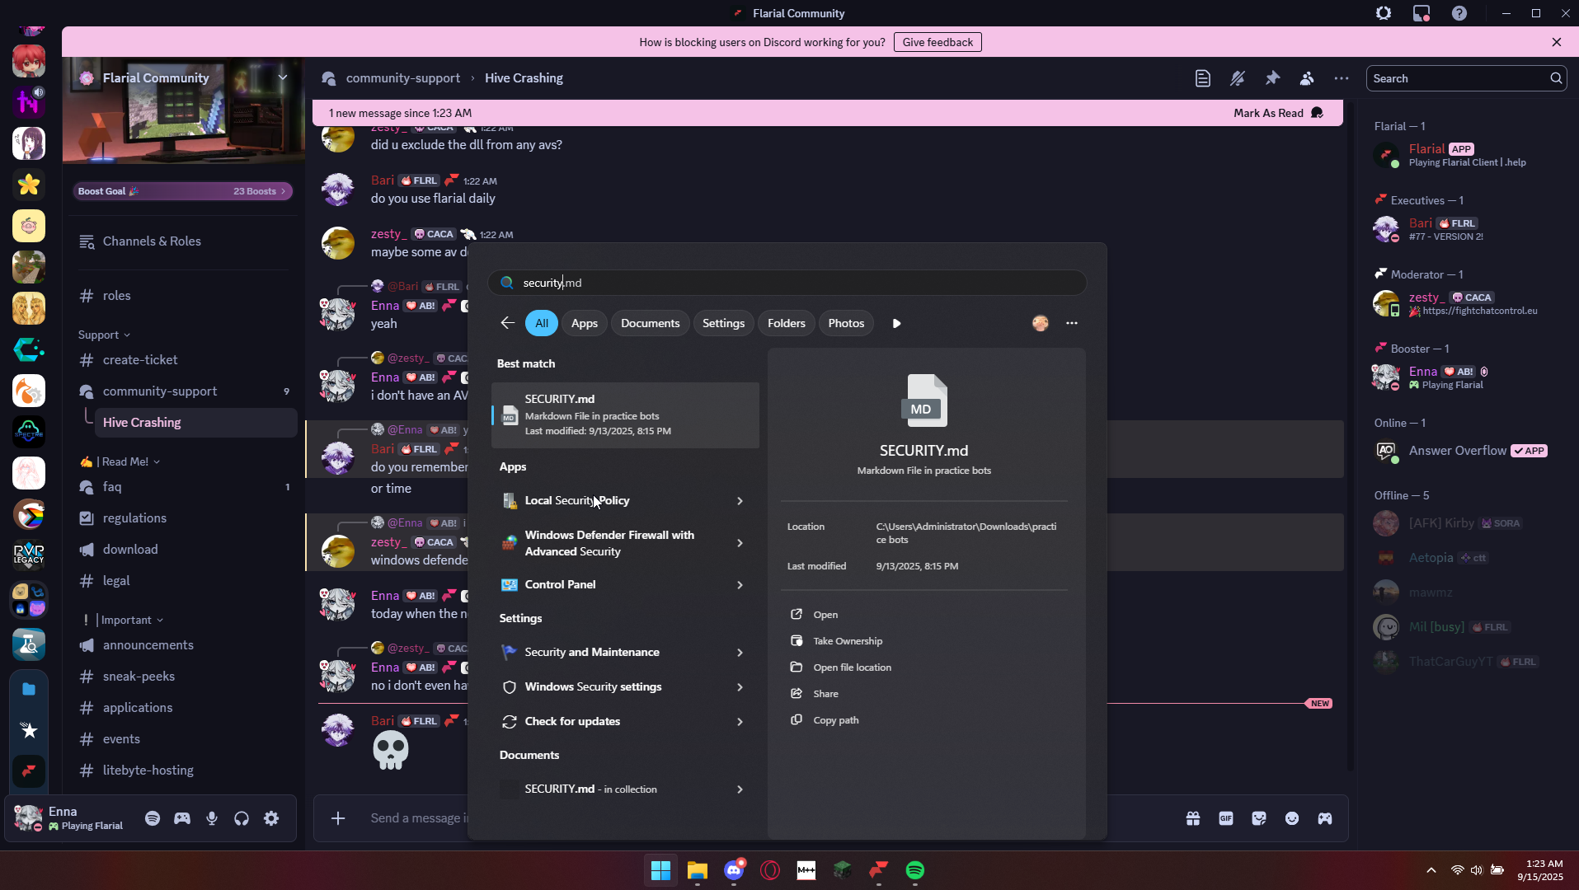Expand Local Security Policy options
Image resolution: width=1579 pixels, height=890 pixels.
click(x=740, y=501)
